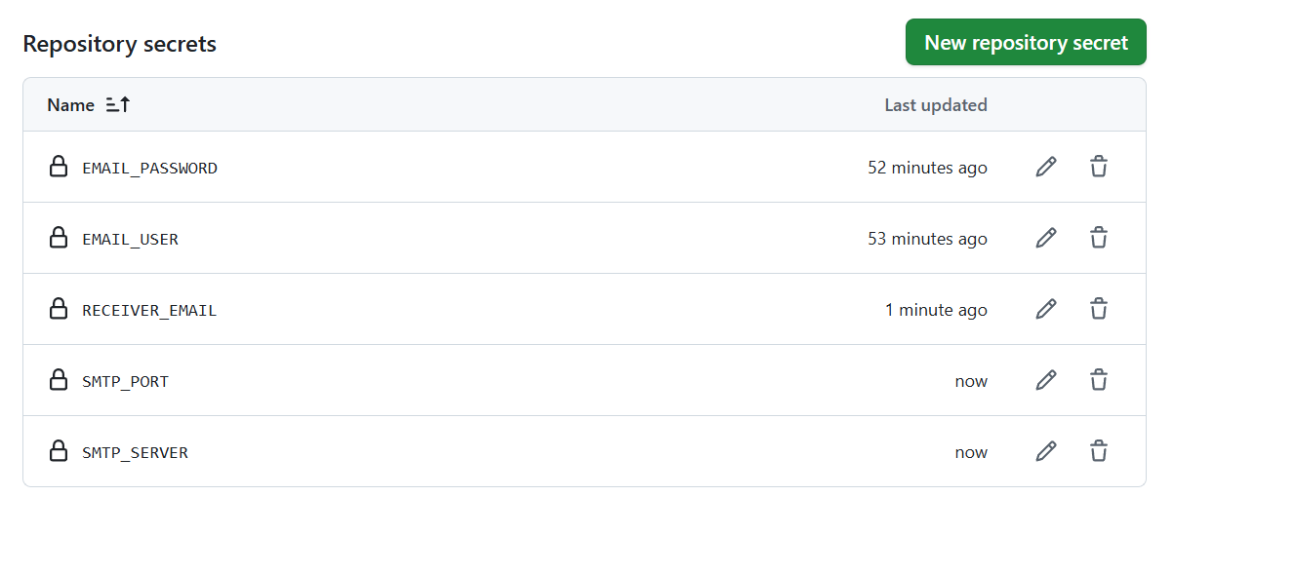Click the SMTP_PORT secret name
This screenshot has height=573, width=1295.
[x=125, y=382]
